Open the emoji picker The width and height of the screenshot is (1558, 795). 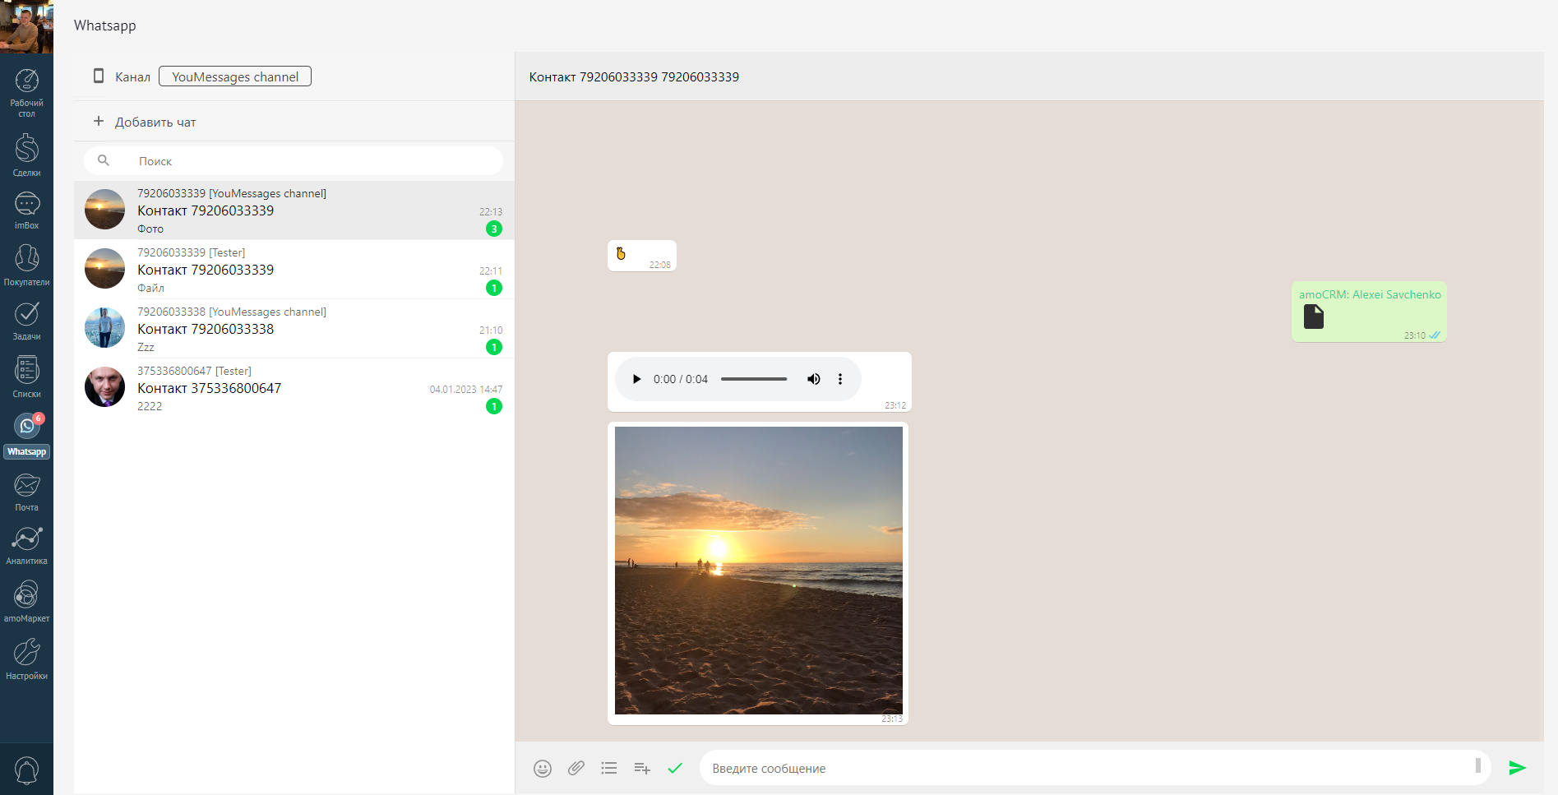click(543, 768)
